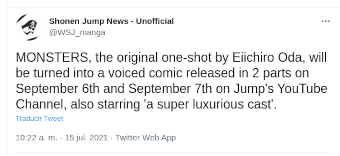Click the word "Jump's" in the tweet

point(250,89)
